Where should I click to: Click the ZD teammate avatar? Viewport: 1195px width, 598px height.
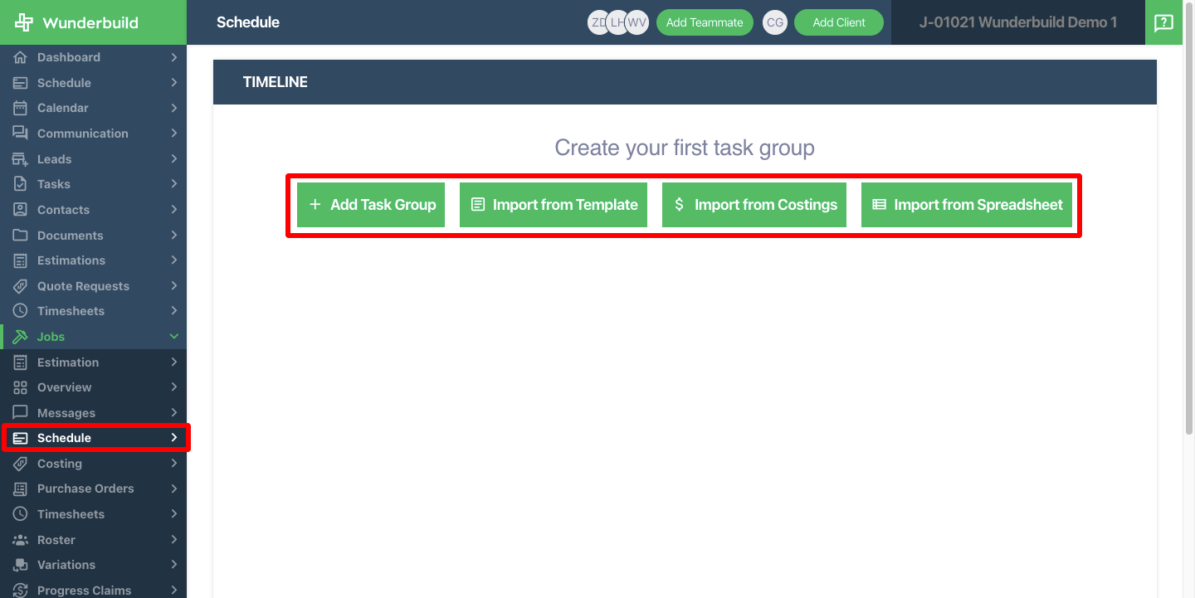pyautogui.click(x=596, y=22)
